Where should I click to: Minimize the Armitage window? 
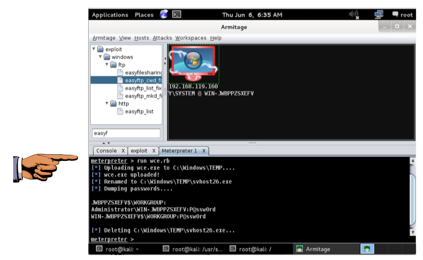pyautogui.click(x=384, y=26)
